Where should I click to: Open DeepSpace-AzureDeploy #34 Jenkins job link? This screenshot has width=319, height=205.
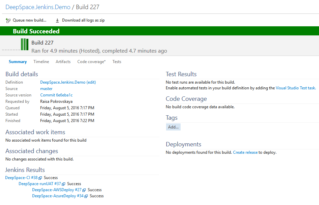[x=58, y=196]
